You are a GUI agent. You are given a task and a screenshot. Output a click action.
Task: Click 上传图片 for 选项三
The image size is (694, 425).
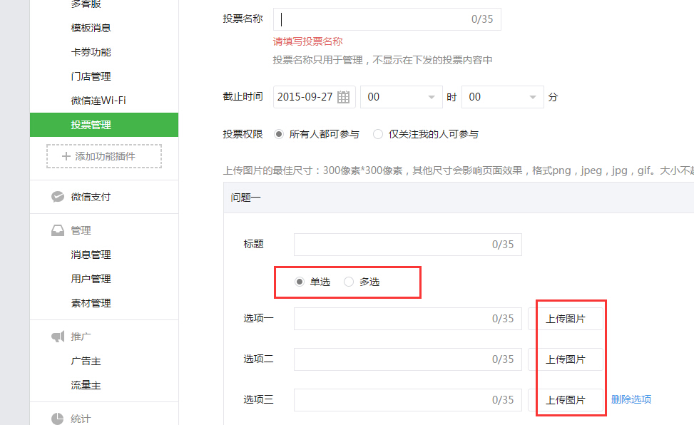click(565, 400)
